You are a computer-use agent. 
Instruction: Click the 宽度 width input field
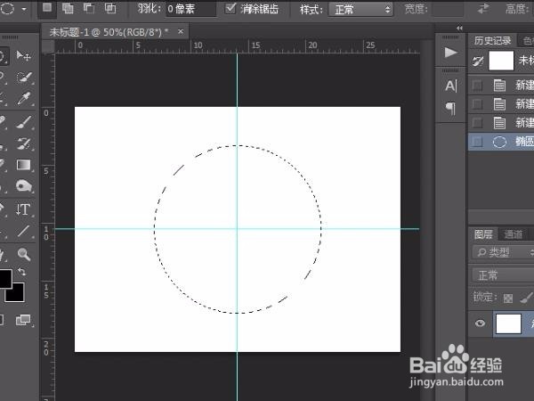point(448,9)
